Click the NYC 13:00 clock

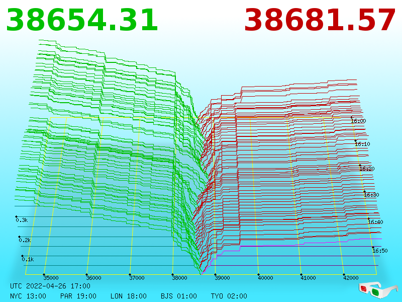pyautogui.click(x=28, y=296)
